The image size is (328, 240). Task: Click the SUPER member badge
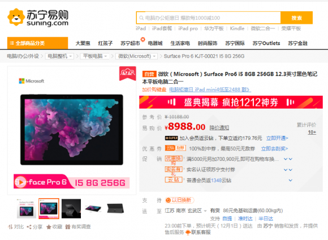tap(171, 138)
